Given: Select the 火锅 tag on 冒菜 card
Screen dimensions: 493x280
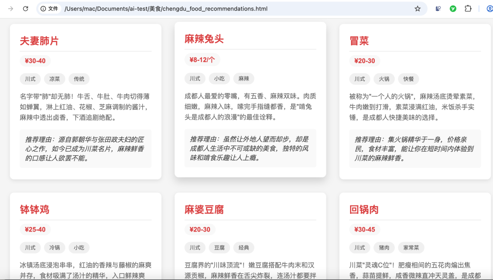Looking at the screenshot, I should click(x=384, y=79).
